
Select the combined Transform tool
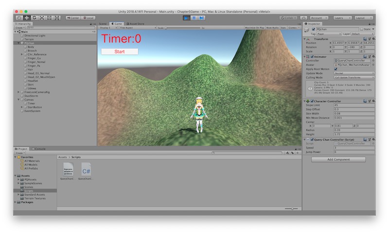[57, 18]
